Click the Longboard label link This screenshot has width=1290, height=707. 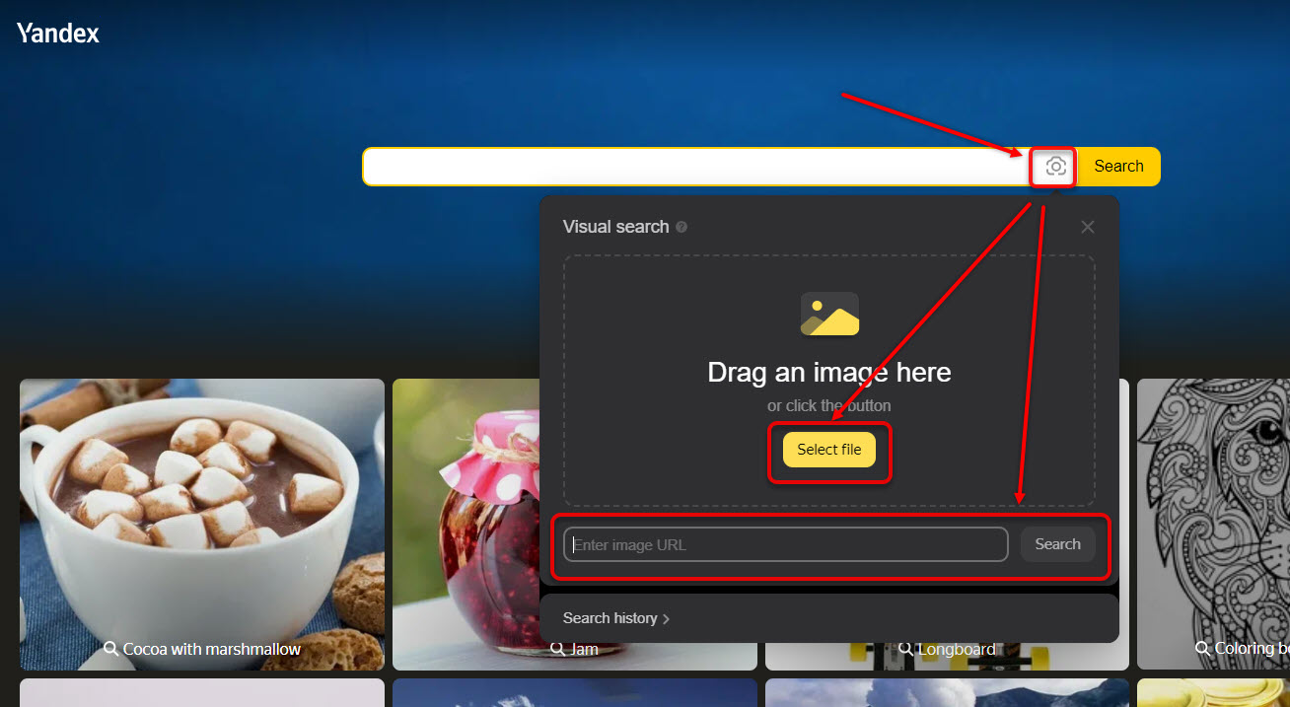pyautogui.click(x=957, y=649)
